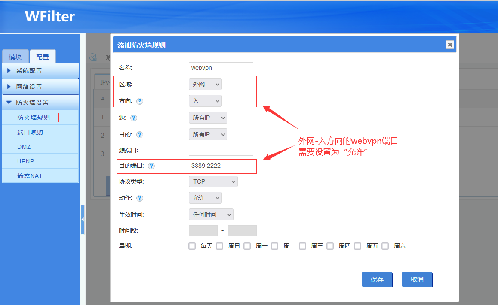This screenshot has height=305, width=498.
Task: Click the 名称 field containing webvpn
Action: click(221, 68)
